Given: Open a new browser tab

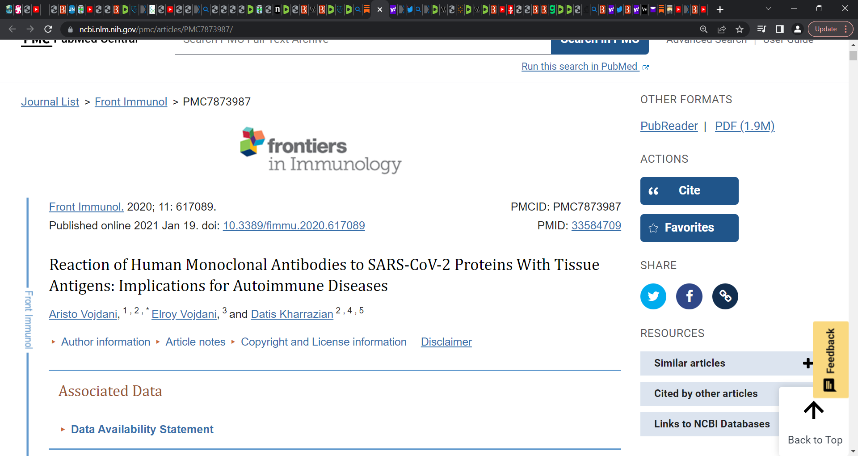Looking at the screenshot, I should (720, 9).
